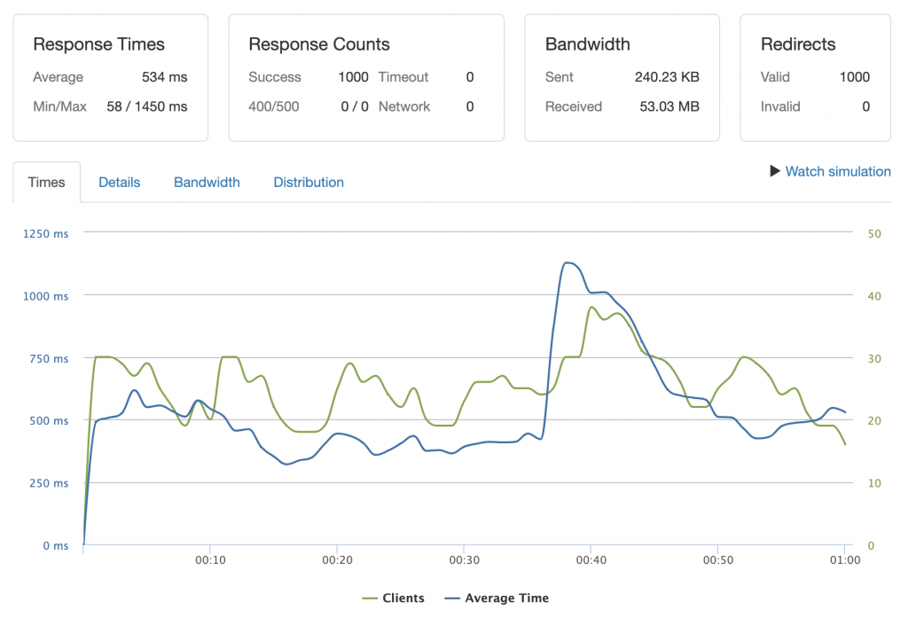
Task: Click the Response Counts heading
Action: pyautogui.click(x=319, y=44)
